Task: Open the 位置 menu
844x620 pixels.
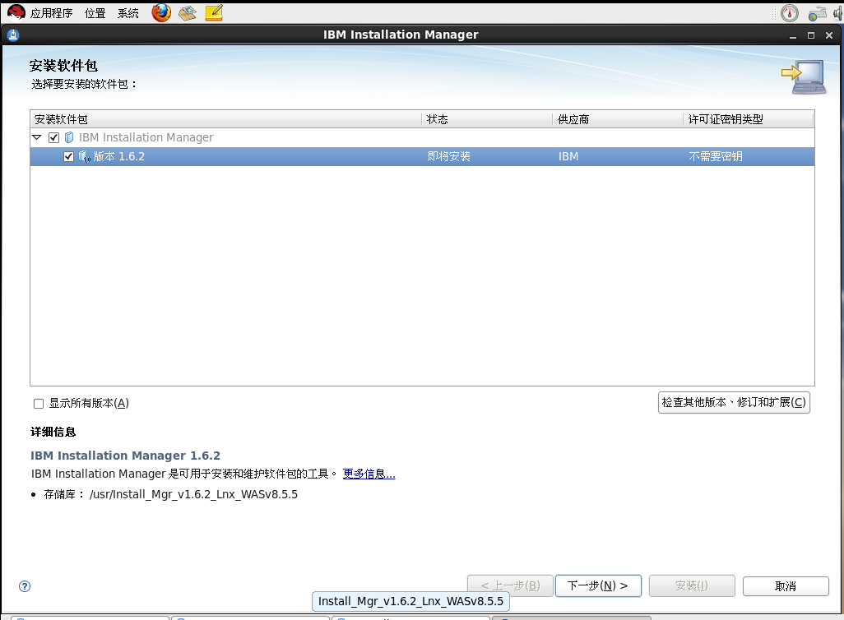Action: pos(95,13)
